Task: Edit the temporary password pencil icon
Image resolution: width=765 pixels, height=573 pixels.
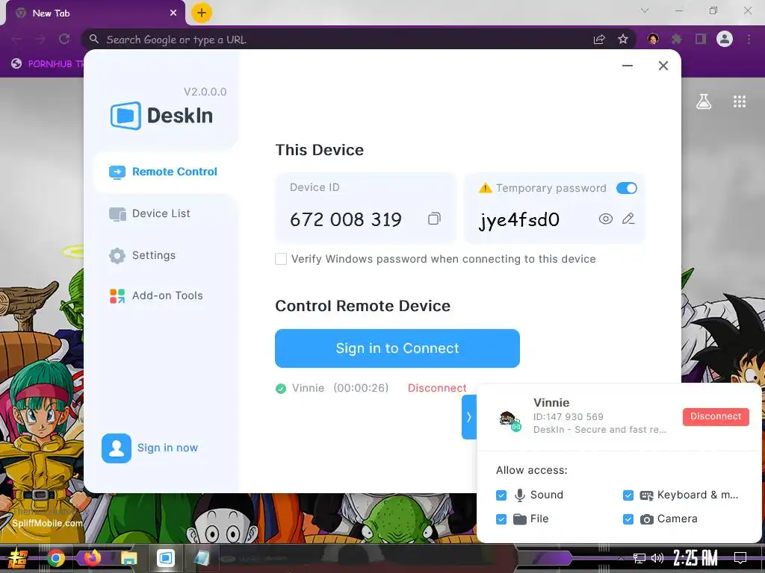Action: click(x=628, y=219)
